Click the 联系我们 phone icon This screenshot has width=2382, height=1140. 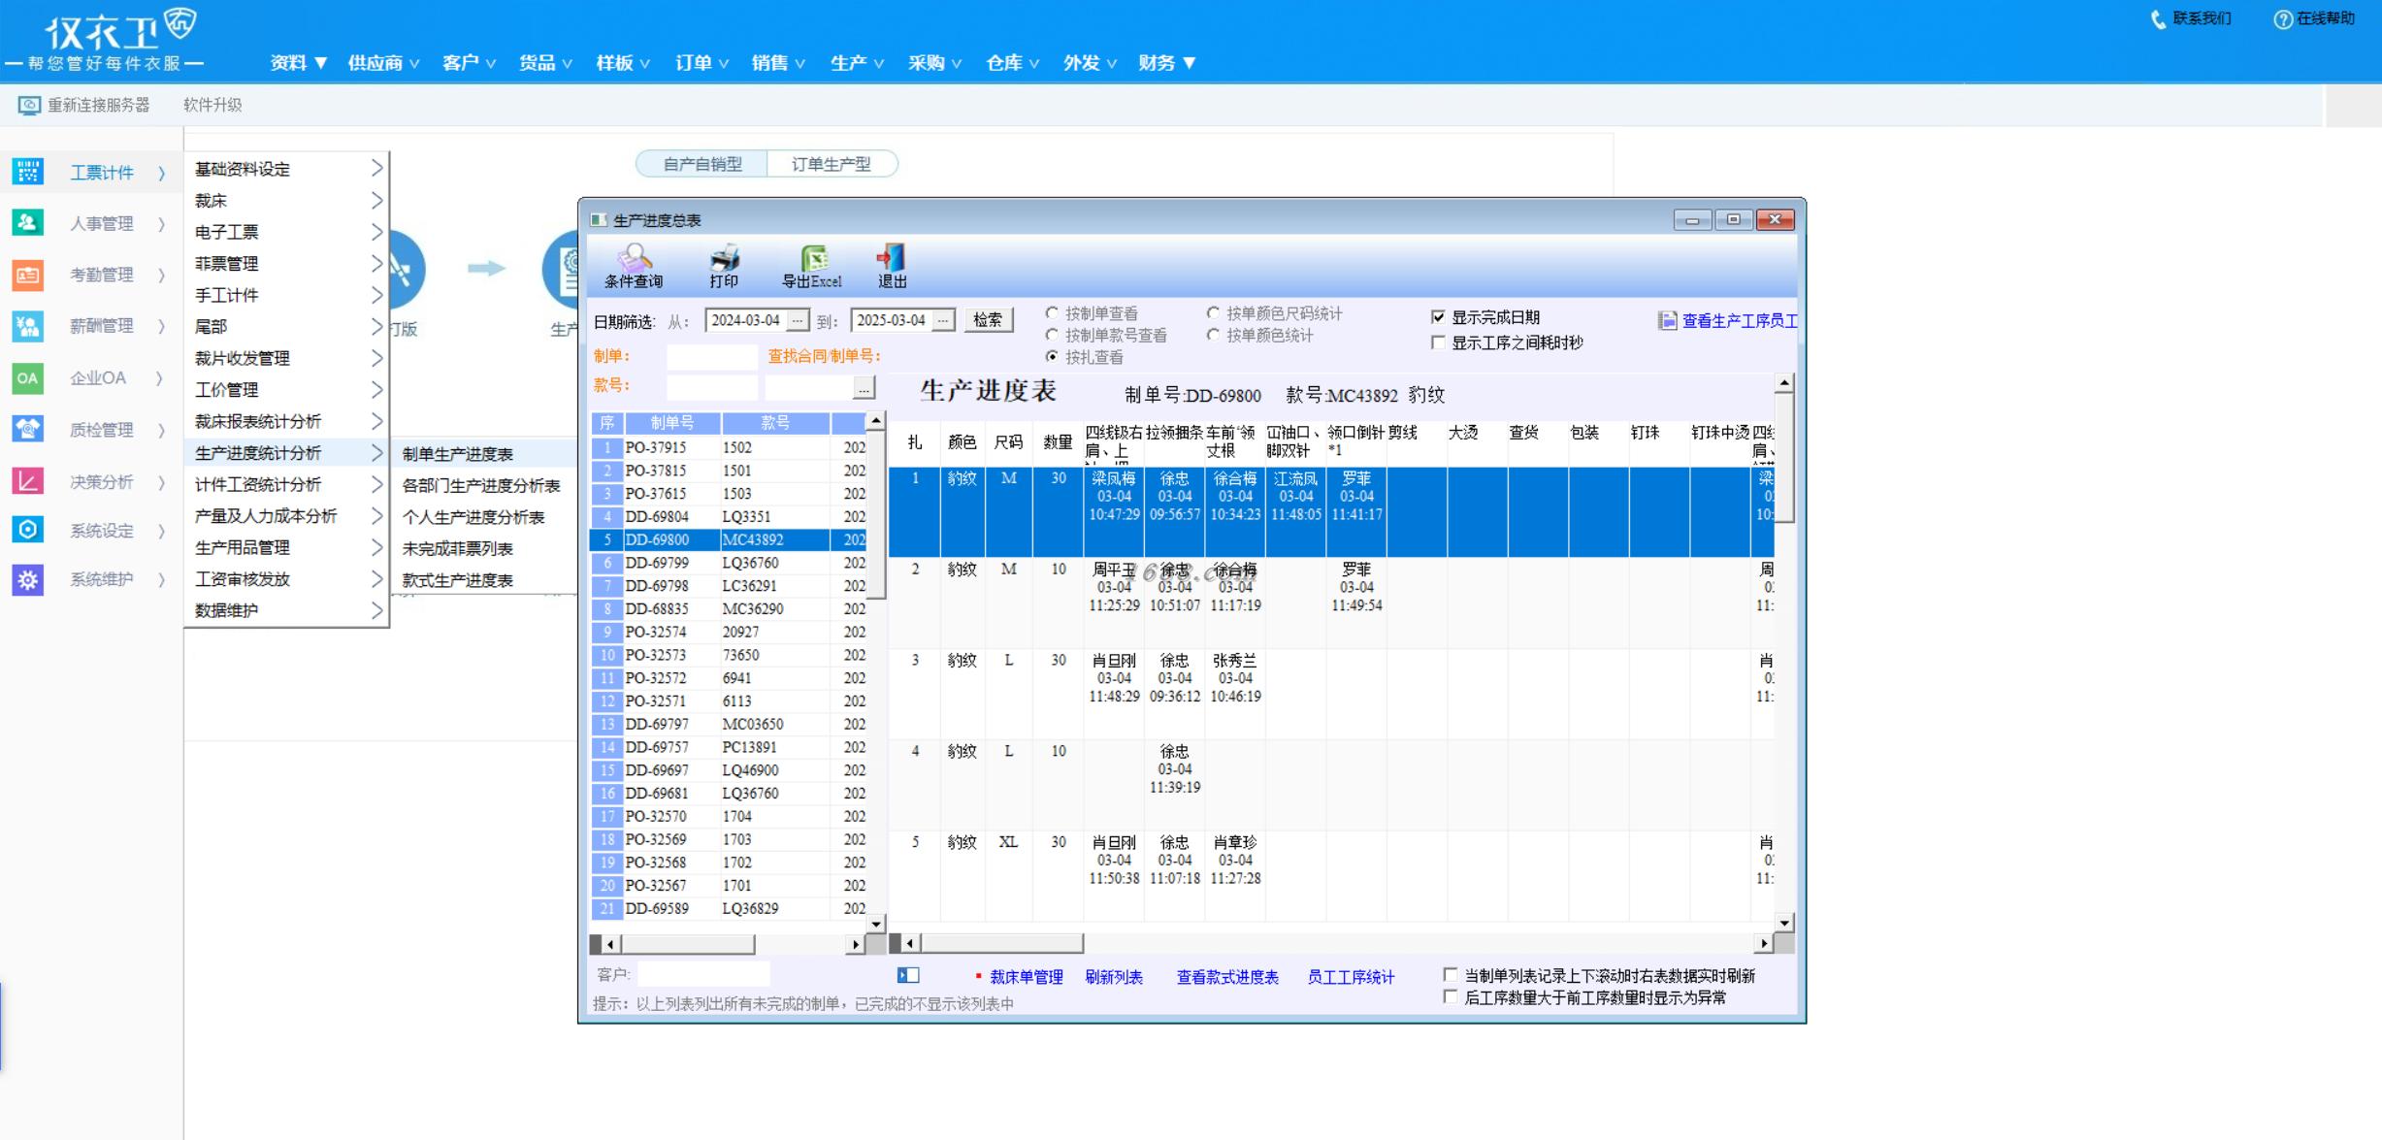point(2159,18)
